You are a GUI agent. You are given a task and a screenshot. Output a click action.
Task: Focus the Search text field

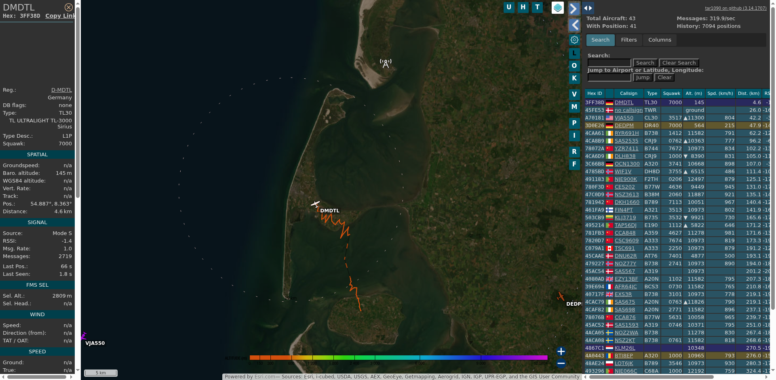click(609, 63)
